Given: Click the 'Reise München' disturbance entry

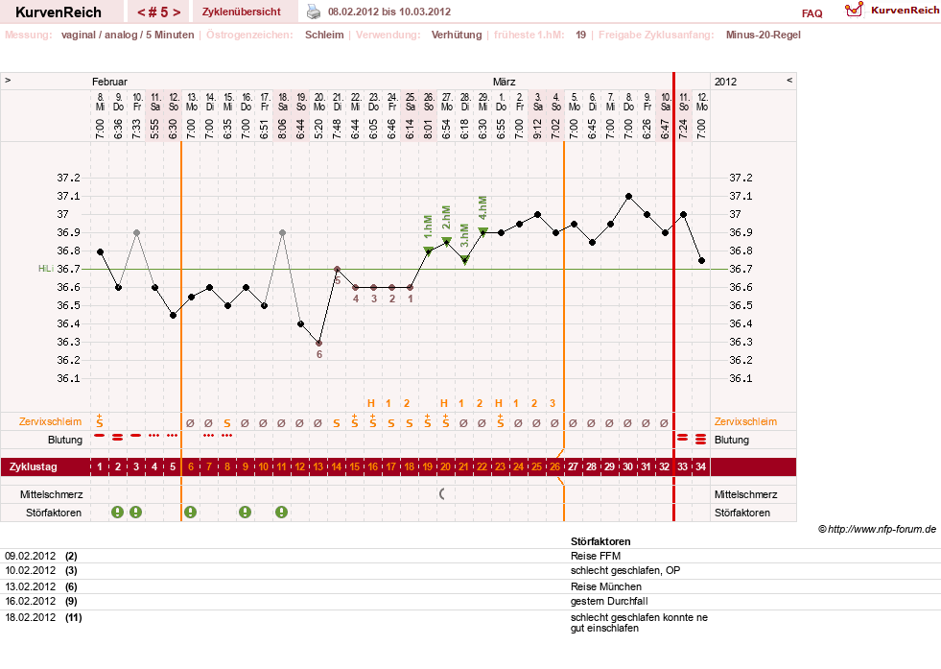Looking at the screenshot, I should click(x=606, y=586).
